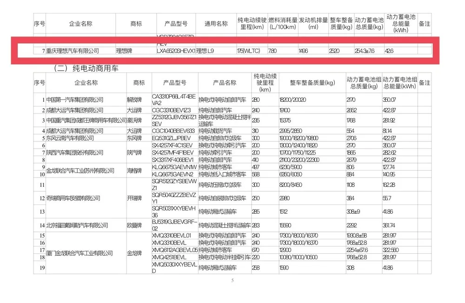
Task: Click the mass value 18200/20020
Action: (x=292, y=100)
